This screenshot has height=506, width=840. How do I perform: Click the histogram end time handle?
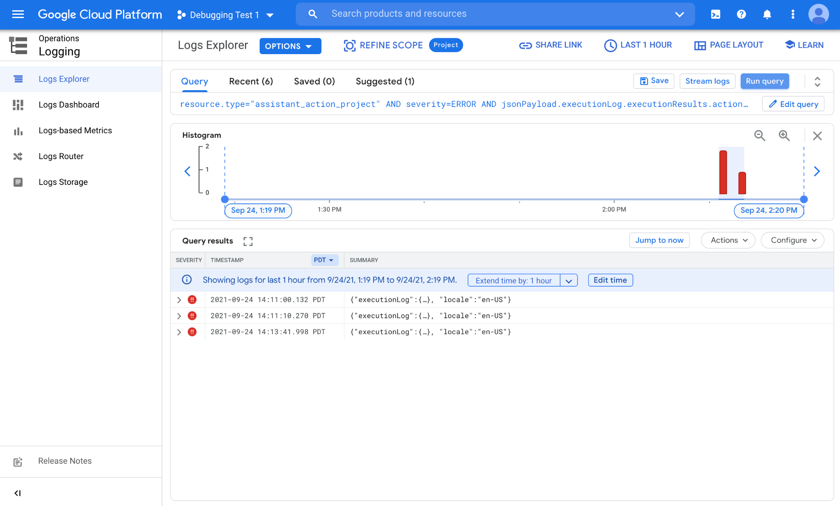pyautogui.click(x=804, y=199)
